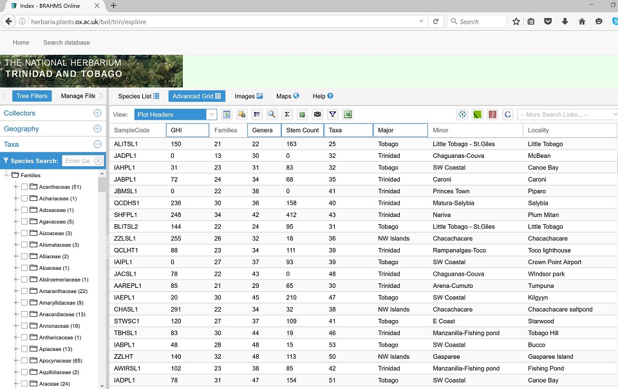Screen dimensions: 618x389
Task: Open the Manage Filters tab
Action: (x=78, y=96)
